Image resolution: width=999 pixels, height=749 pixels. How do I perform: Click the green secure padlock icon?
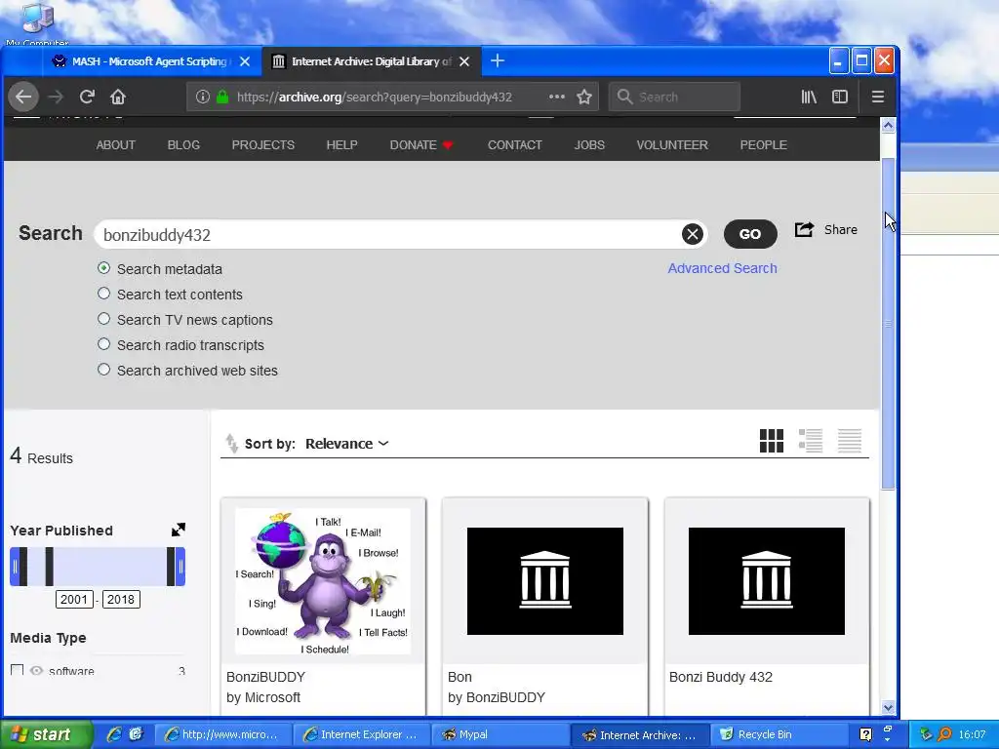click(222, 97)
